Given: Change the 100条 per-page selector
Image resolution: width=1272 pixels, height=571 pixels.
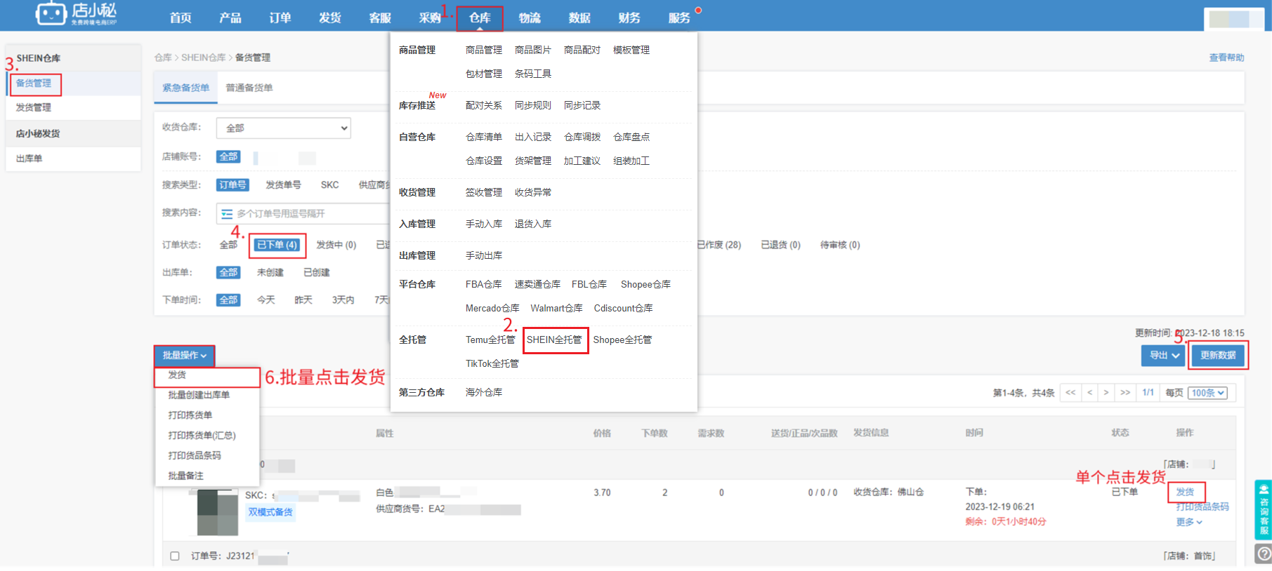Looking at the screenshot, I should pyautogui.click(x=1208, y=393).
